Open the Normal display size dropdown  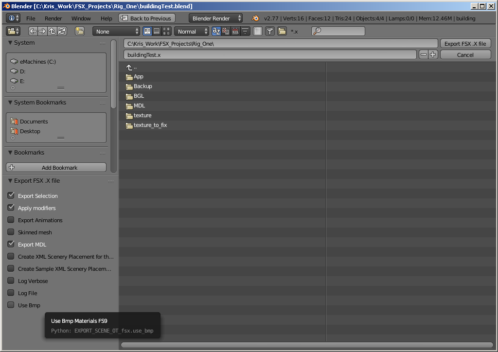pos(192,31)
